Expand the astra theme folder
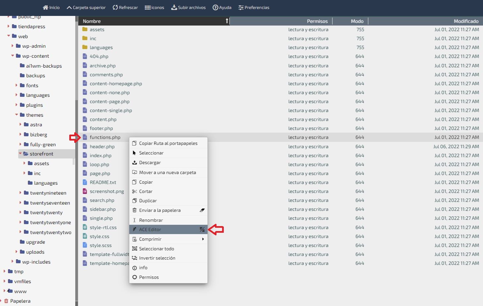Viewport: 483px width, 306px height. 21,124
